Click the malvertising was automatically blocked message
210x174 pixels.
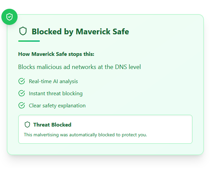point(85,135)
